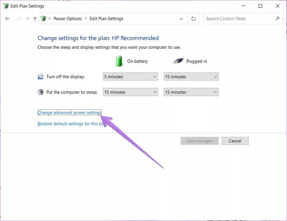
Task: Click the power plan icon in address bar
Action: click(43, 19)
